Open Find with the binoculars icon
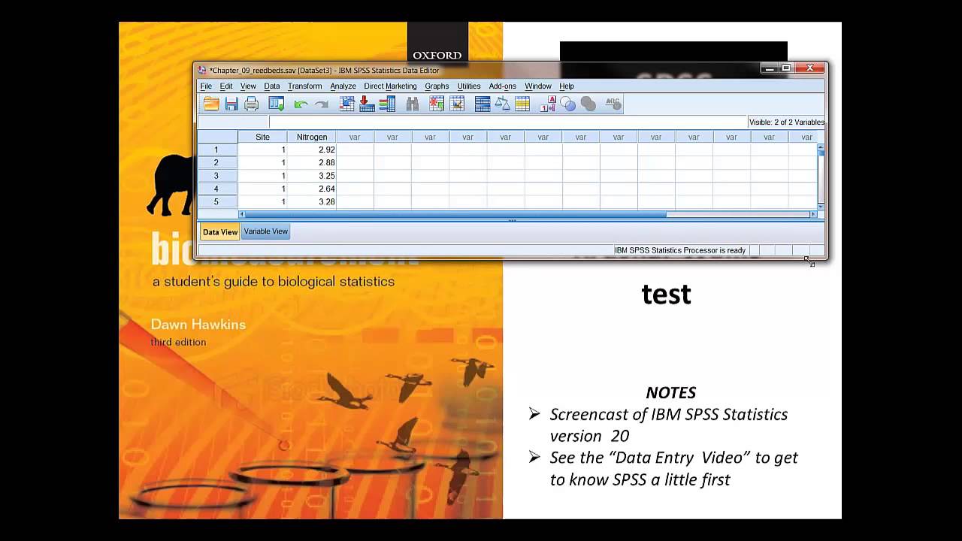Image resolution: width=962 pixels, height=541 pixels. click(412, 104)
